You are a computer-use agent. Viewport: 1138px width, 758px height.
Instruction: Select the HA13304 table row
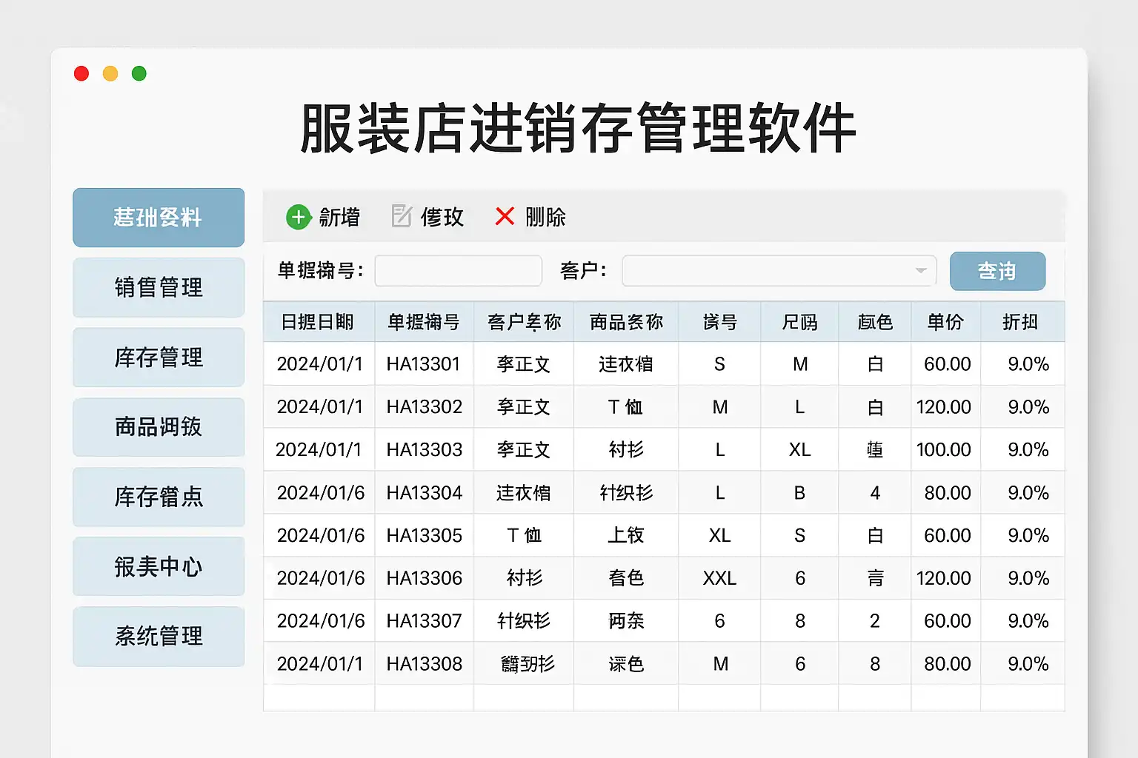[424, 493]
